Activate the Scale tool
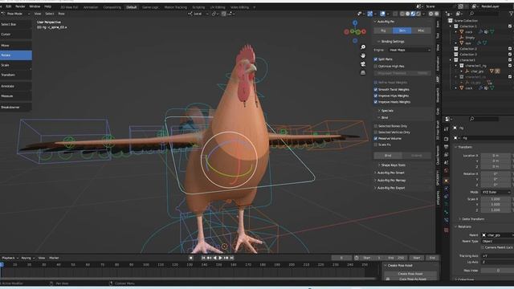This screenshot has height=289, width=514. [16, 65]
